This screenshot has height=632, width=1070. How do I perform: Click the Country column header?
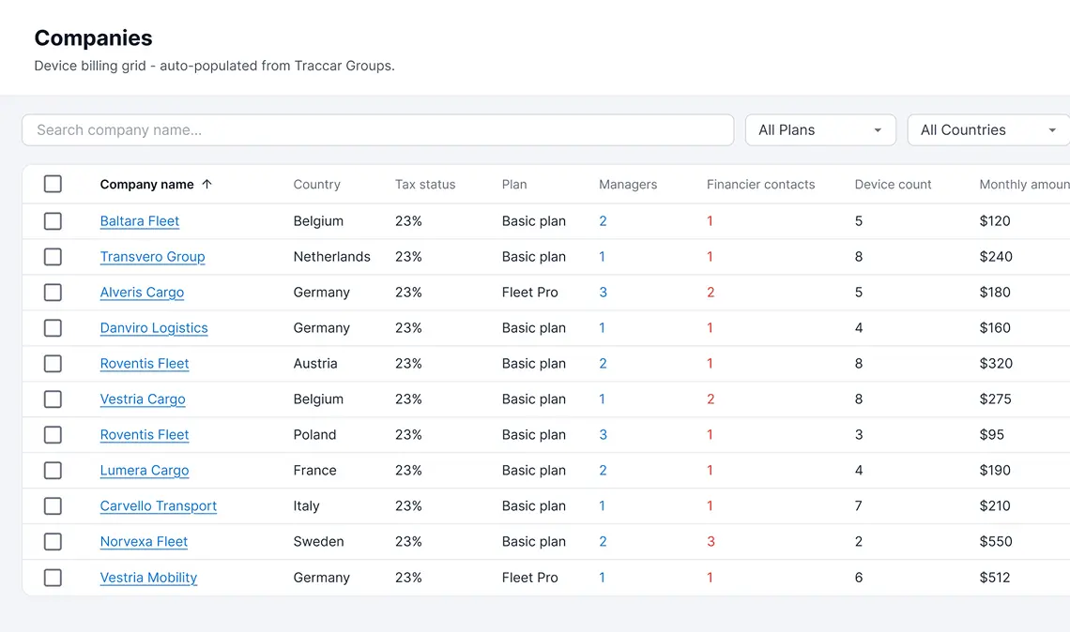click(x=316, y=184)
